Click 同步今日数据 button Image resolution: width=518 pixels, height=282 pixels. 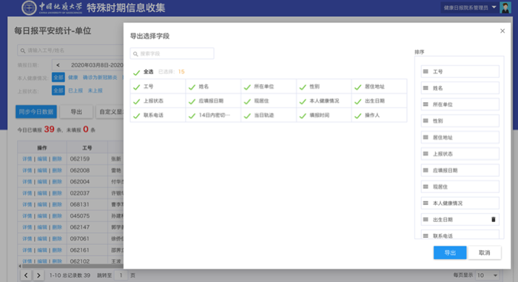(36, 112)
